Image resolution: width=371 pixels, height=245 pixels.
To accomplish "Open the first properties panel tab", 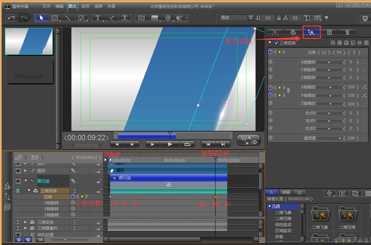I will point(275,32).
